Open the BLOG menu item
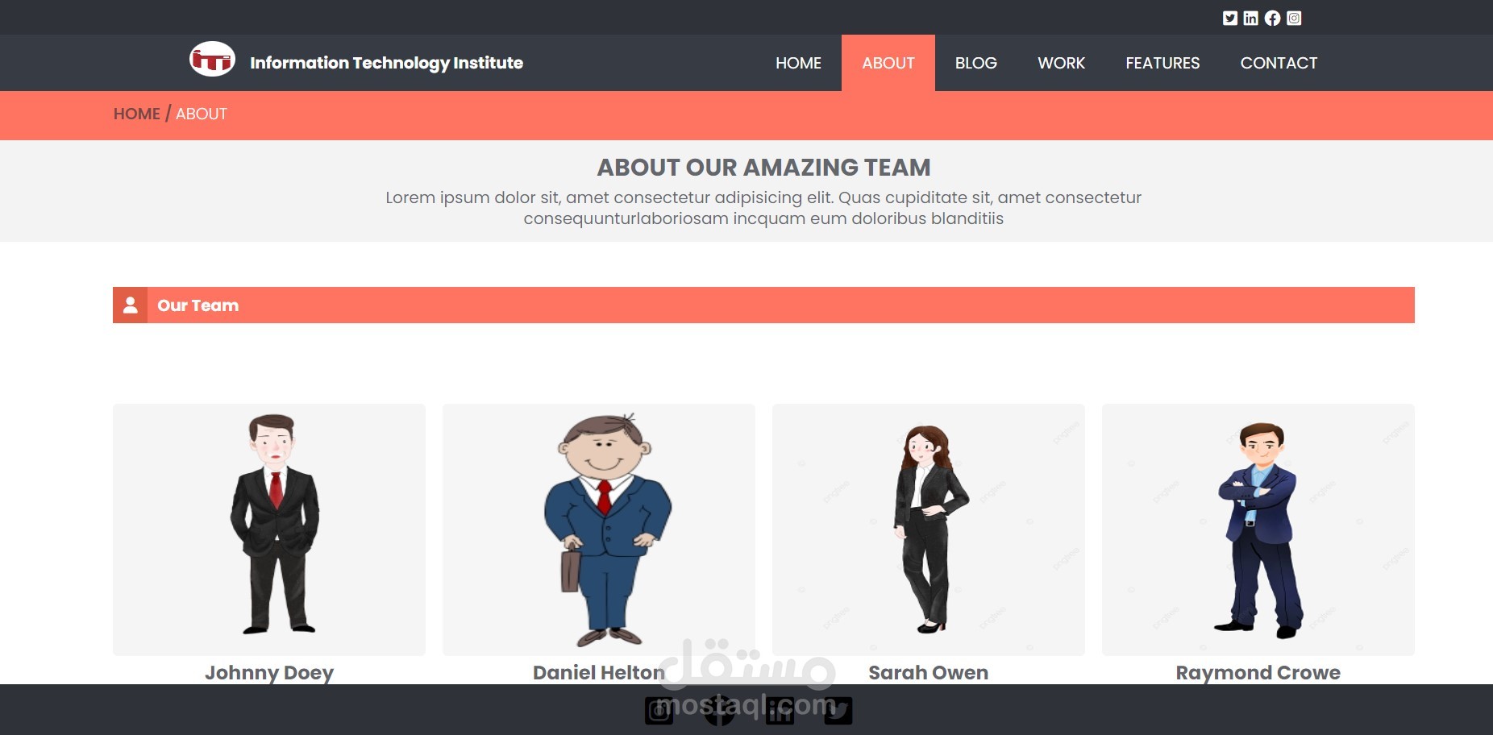 pos(975,63)
